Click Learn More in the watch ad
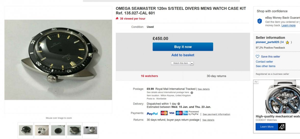300x139 pixels. tap(267, 127)
